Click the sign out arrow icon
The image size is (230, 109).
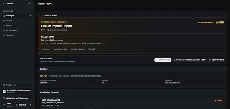click(17, 105)
